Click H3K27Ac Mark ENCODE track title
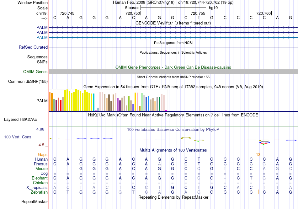 pos(173,115)
